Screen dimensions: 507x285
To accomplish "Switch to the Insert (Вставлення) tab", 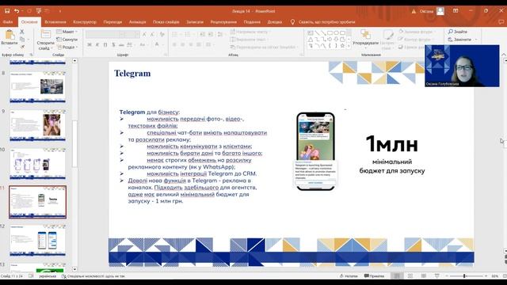I will click(55, 22).
